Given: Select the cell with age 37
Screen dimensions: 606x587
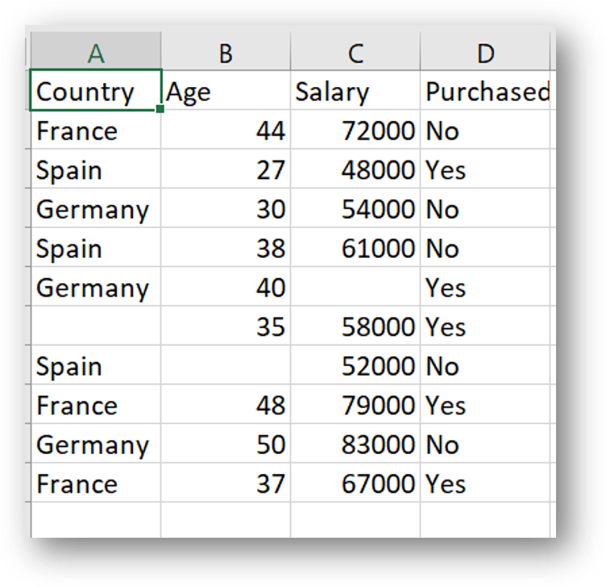Looking at the screenshot, I should (226, 483).
